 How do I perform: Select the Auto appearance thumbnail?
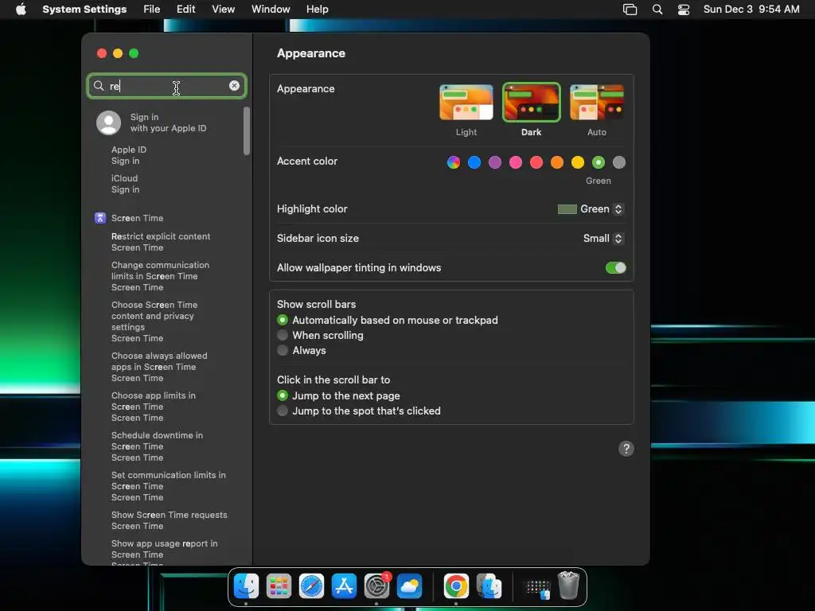(597, 103)
